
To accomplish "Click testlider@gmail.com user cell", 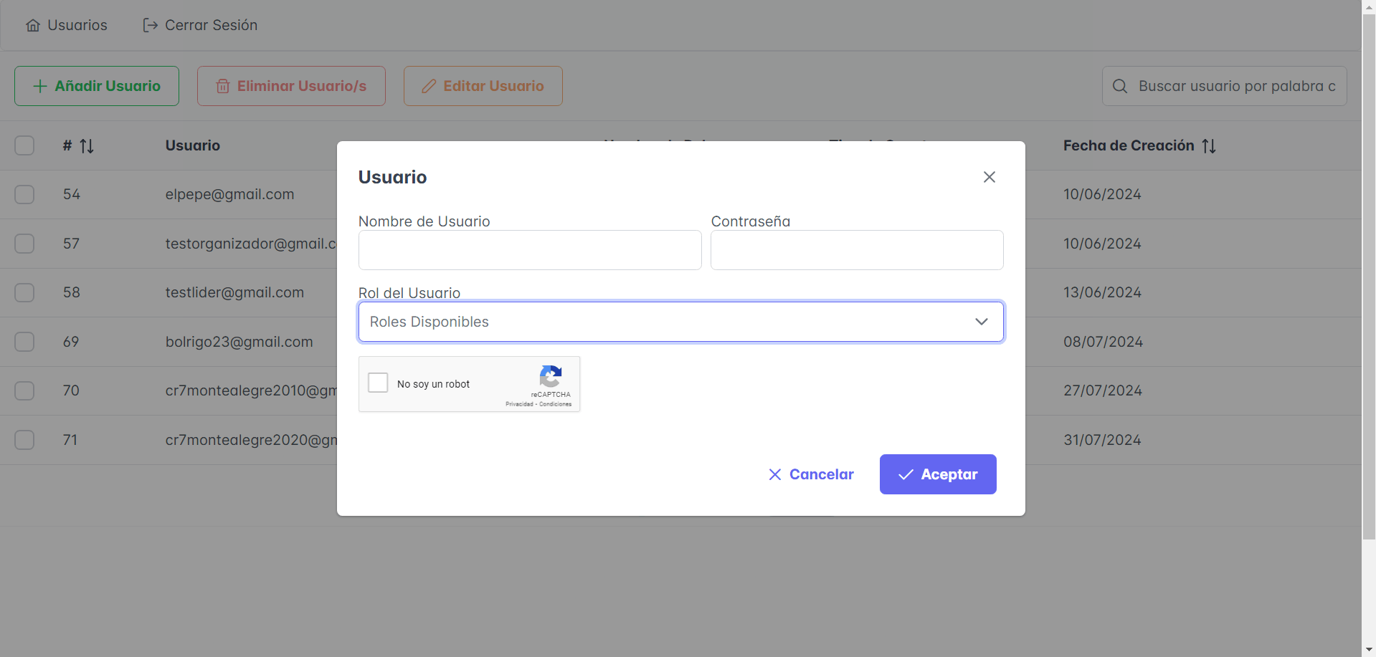I will click(x=234, y=292).
